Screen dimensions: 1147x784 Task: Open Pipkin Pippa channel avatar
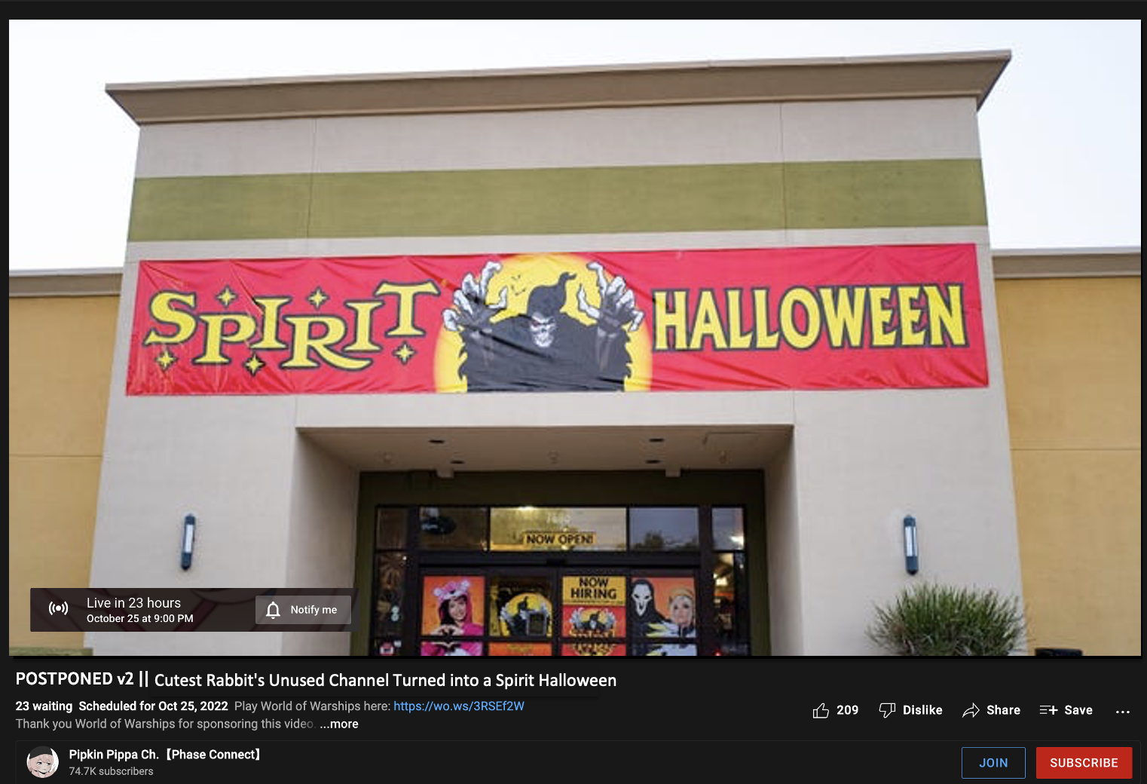42,762
